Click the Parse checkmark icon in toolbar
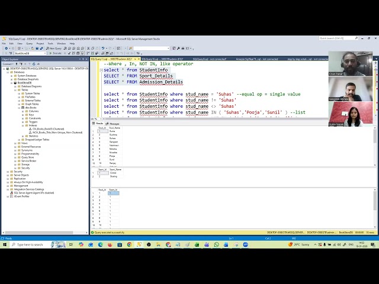Viewport: 379px width, 284px height. (x=69, y=53)
